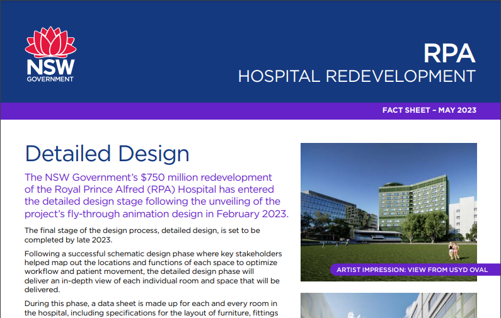501x318 pixels.
Task: Click line 'helped map out the locations and functions'
Action: (151, 263)
